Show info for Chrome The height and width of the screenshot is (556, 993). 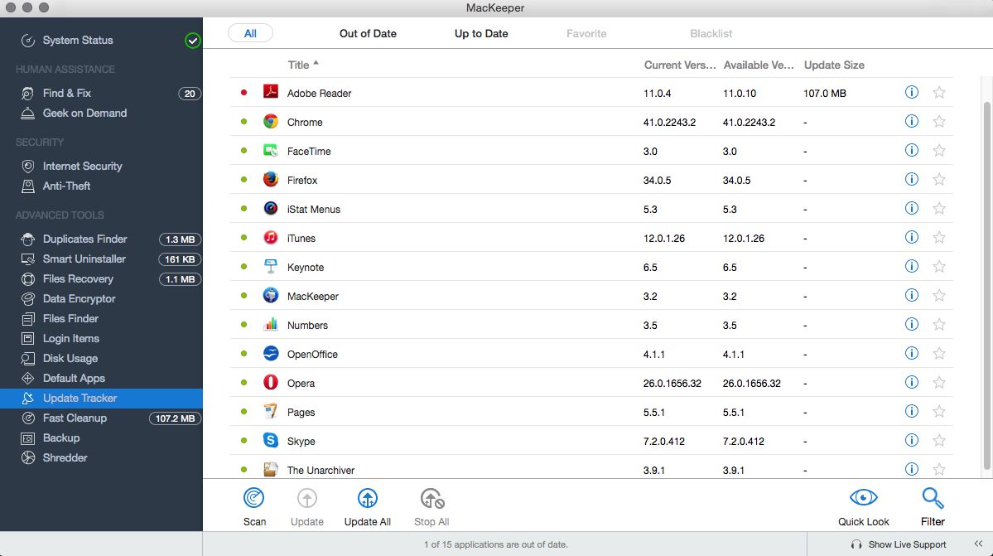911,122
